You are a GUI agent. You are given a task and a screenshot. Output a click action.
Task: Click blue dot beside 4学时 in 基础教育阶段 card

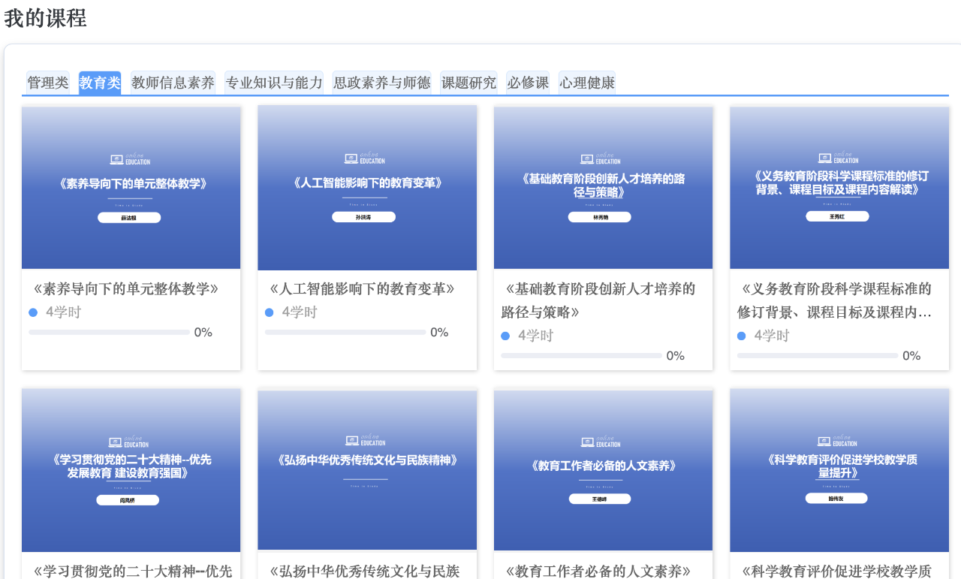click(x=505, y=336)
